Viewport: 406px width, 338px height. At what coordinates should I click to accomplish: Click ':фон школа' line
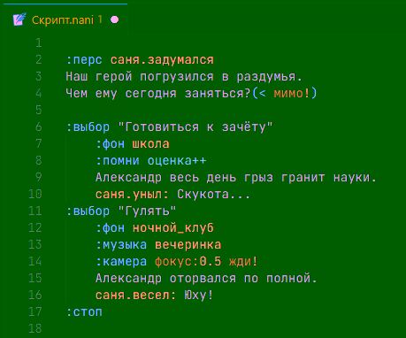pos(133,144)
